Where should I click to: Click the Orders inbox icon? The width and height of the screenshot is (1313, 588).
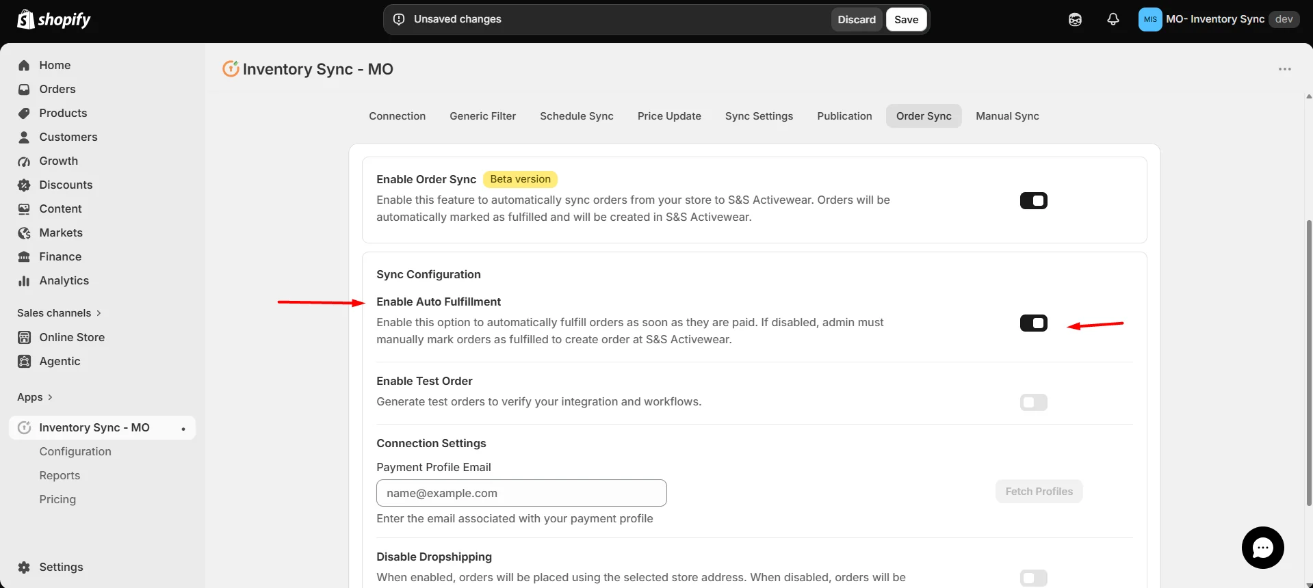coord(24,89)
